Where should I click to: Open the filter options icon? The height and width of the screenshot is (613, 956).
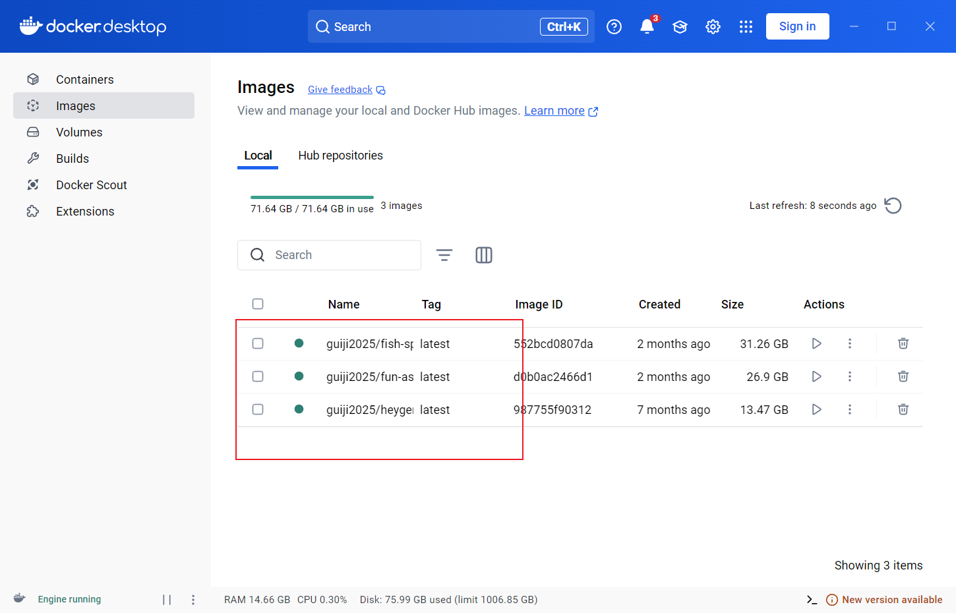coord(444,255)
